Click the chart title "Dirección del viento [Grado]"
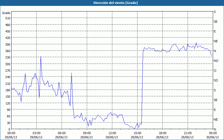This screenshot has height=140, width=224. click(116, 3)
